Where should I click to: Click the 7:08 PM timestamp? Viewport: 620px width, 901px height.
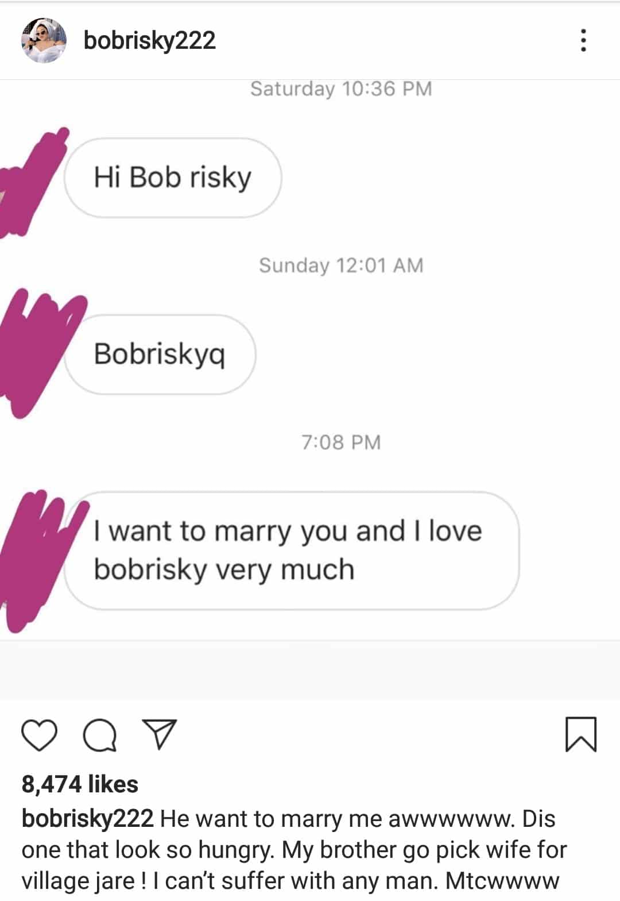[341, 442]
